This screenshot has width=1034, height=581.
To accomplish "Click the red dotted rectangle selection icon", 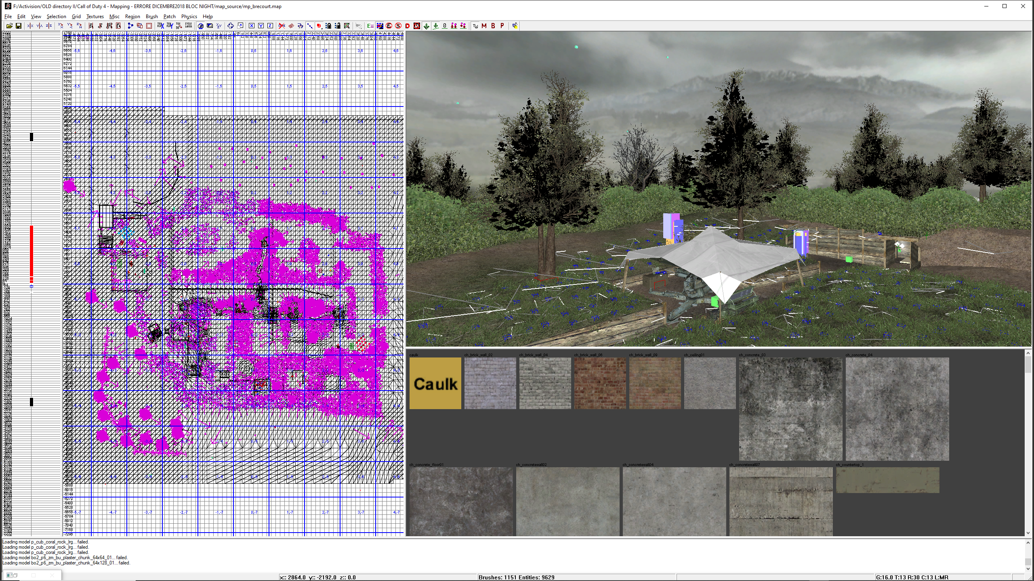I will (x=149, y=26).
